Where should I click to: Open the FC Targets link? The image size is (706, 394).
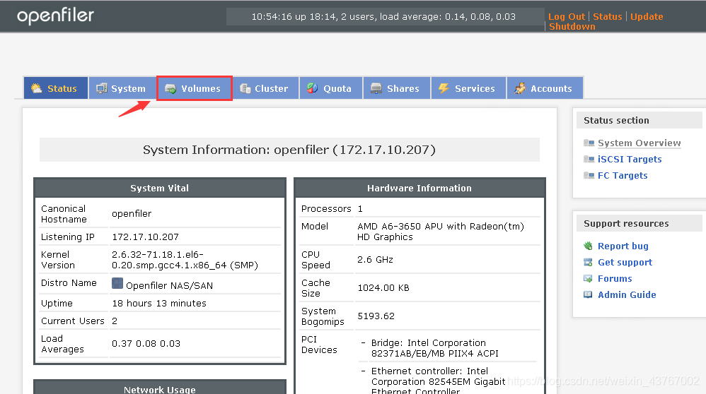[x=623, y=175]
